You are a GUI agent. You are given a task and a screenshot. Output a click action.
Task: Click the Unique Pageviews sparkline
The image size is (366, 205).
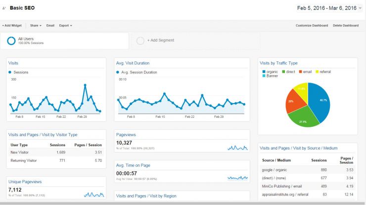pyautogui.click(x=94, y=195)
